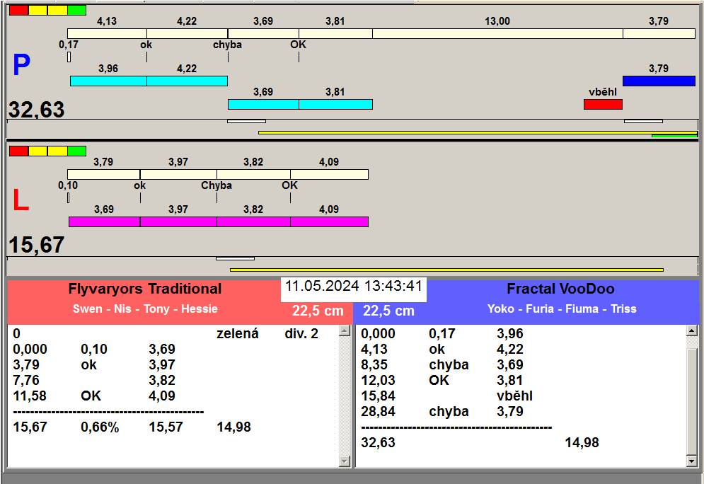Viewport: 704px width, 484px height.
Task: Click the blue P lane letter
Action: click(21, 65)
